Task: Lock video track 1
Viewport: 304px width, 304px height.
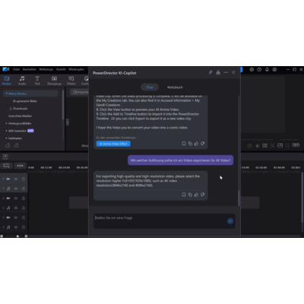Action: click(24, 179)
